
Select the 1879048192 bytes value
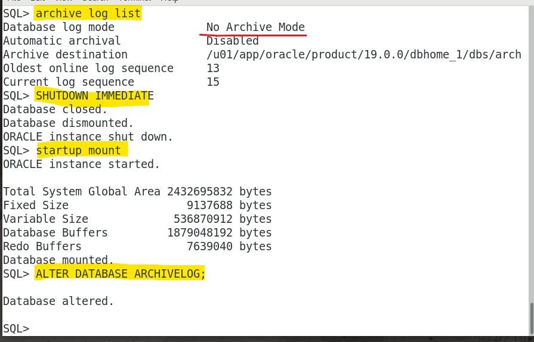220,232
